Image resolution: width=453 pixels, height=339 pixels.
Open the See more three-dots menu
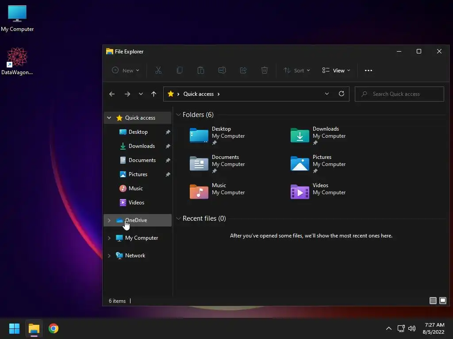tap(369, 70)
